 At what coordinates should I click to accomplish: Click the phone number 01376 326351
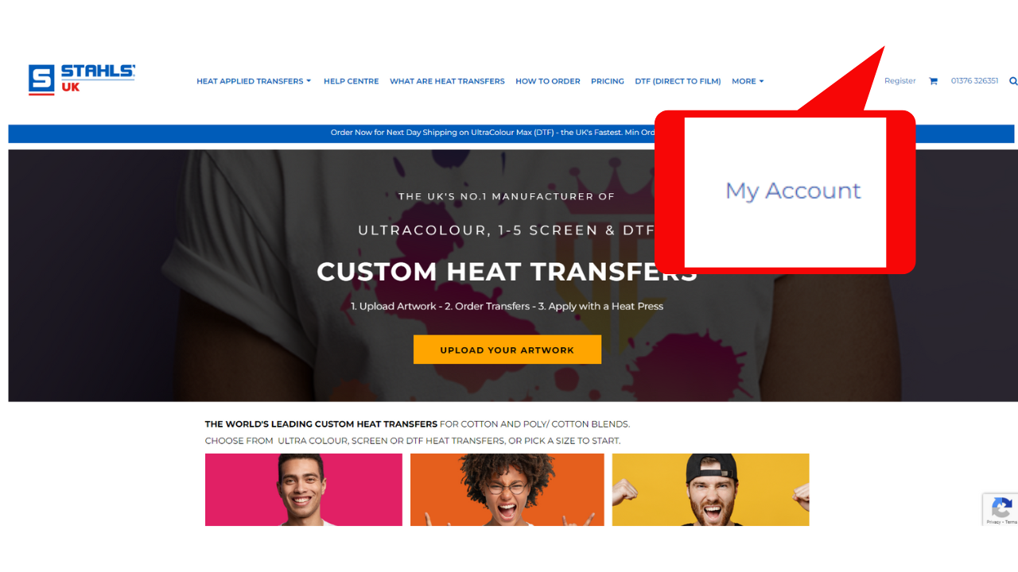(974, 81)
